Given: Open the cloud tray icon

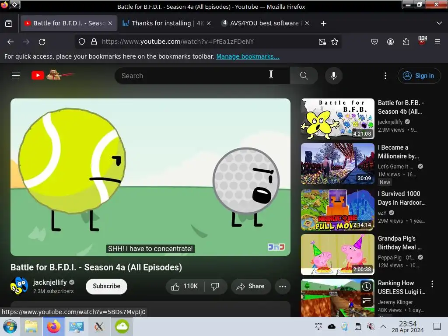Looking at the screenshot, I should 332,326.
